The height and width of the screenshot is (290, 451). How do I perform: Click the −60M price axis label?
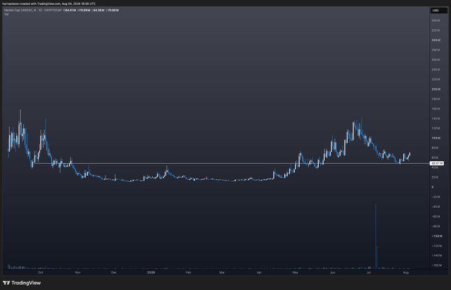(436, 216)
